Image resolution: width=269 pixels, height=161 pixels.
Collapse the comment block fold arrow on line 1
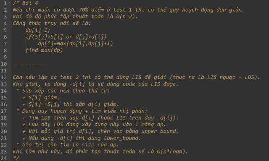coord(9,3)
